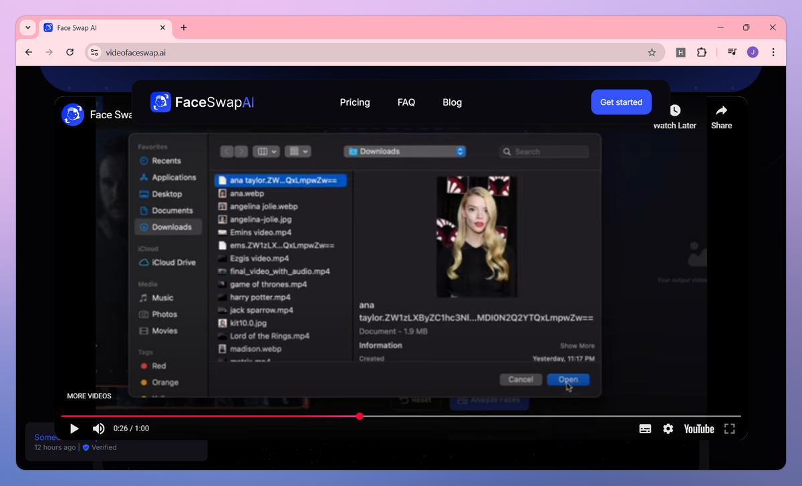Open the Pricing page

tap(355, 102)
